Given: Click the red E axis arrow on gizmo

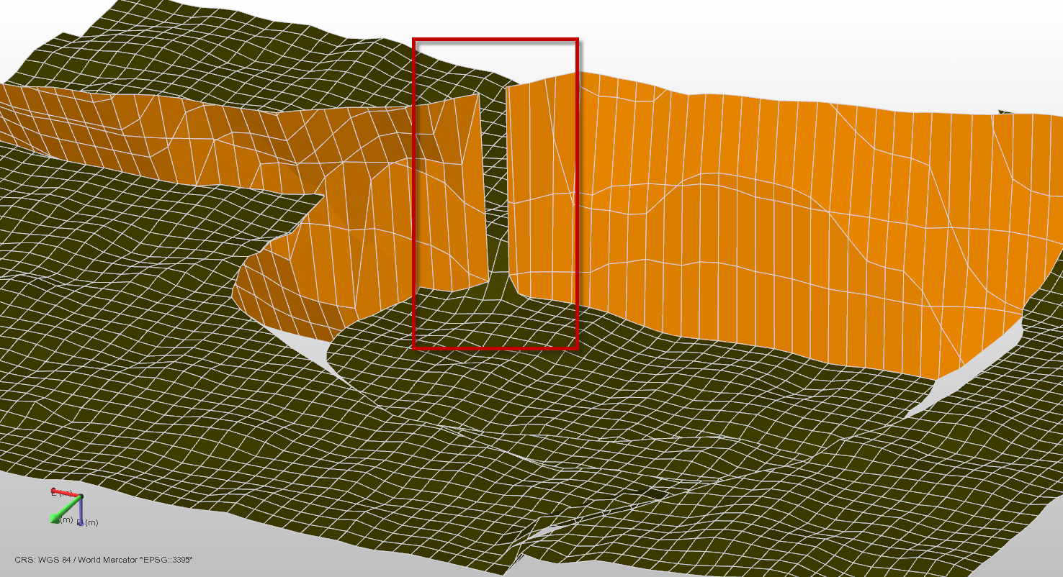Looking at the screenshot, I should [62, 493].
